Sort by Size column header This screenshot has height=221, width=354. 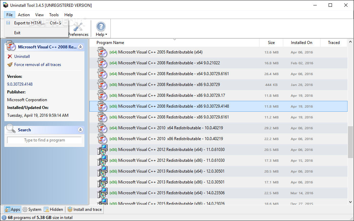click(271, 42)
